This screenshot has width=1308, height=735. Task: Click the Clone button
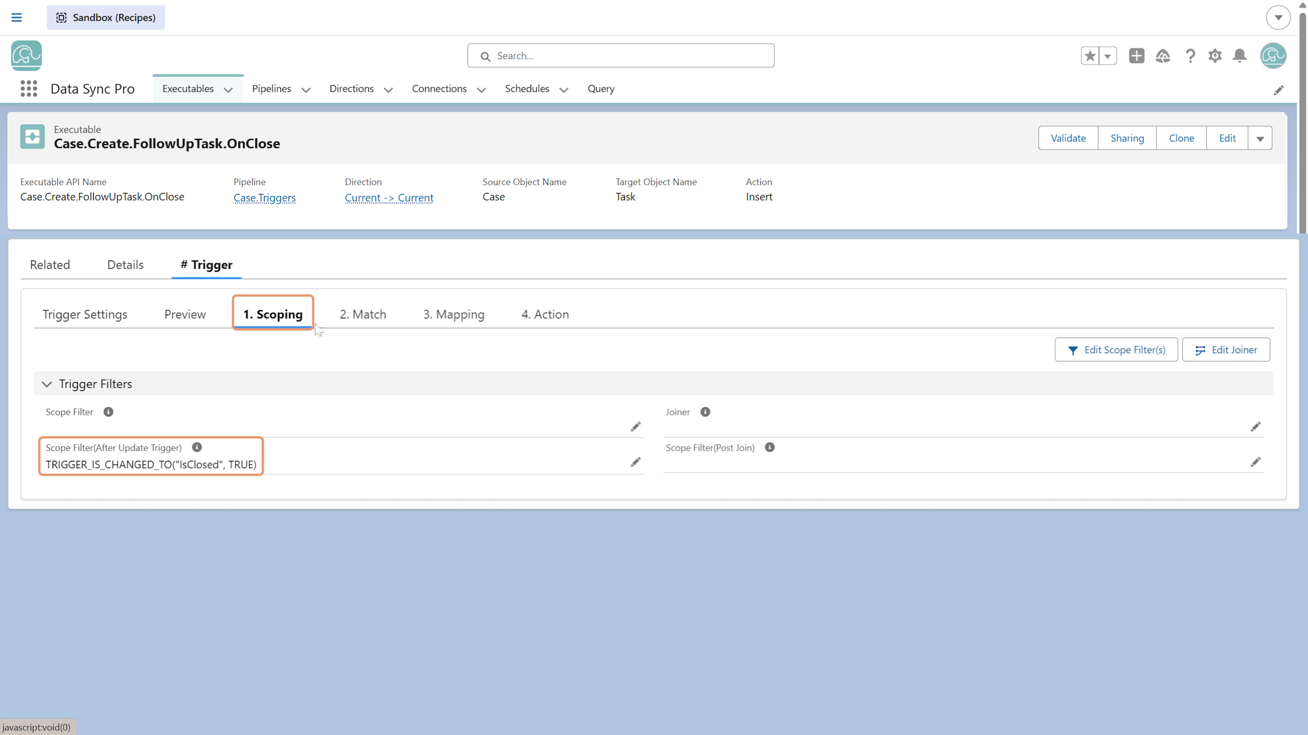coord(1181,138)
